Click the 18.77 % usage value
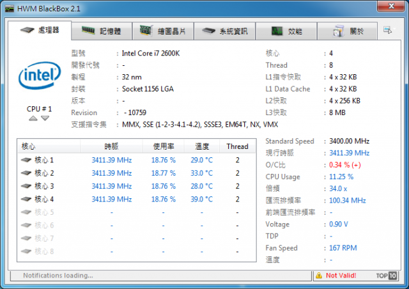 click(x=164, y=173)
